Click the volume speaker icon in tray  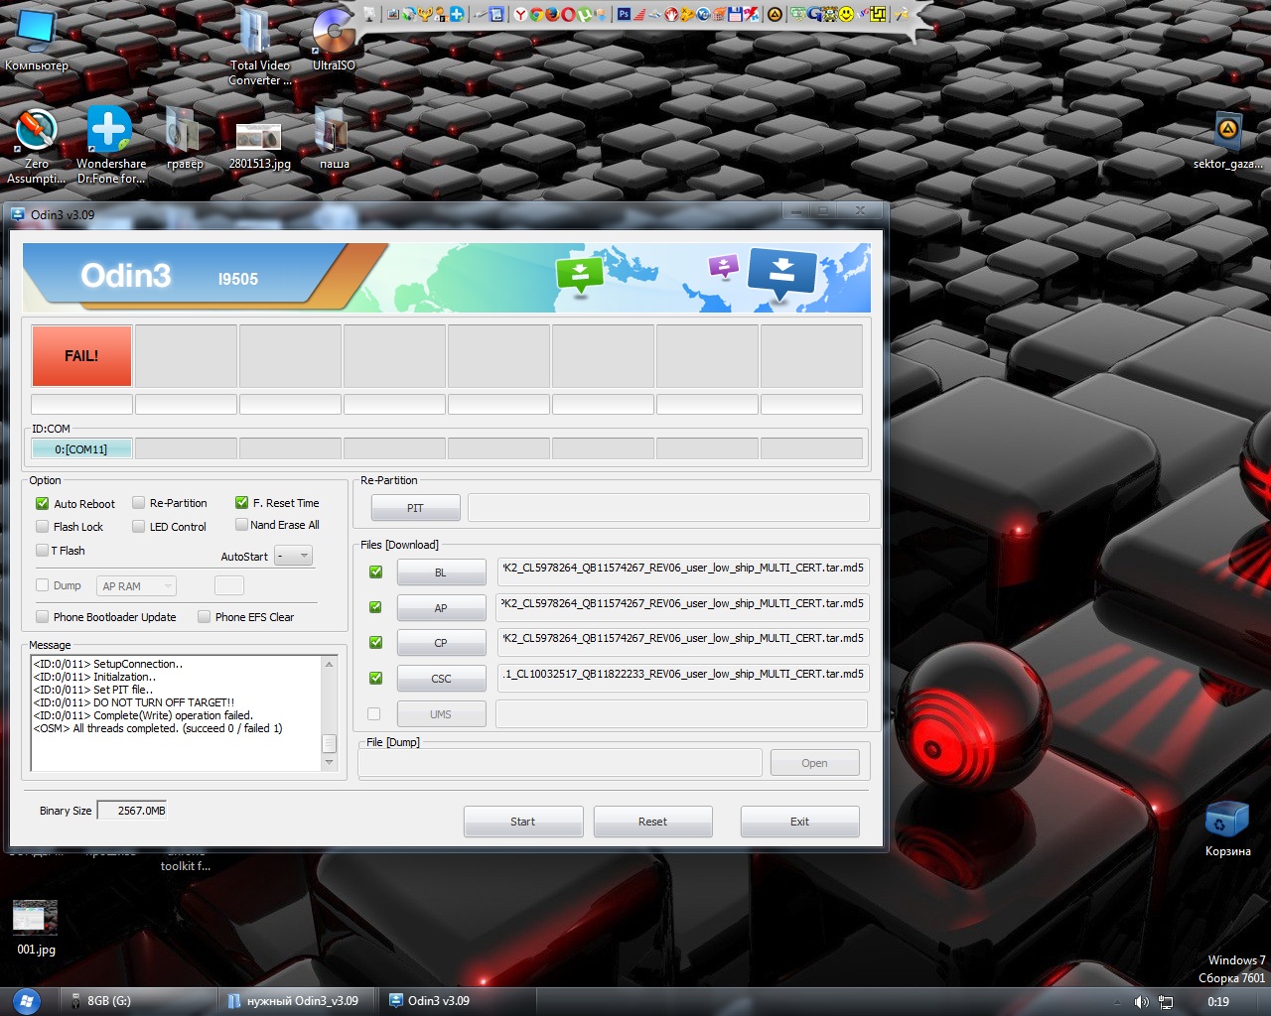click(x=1141, y=1002)
